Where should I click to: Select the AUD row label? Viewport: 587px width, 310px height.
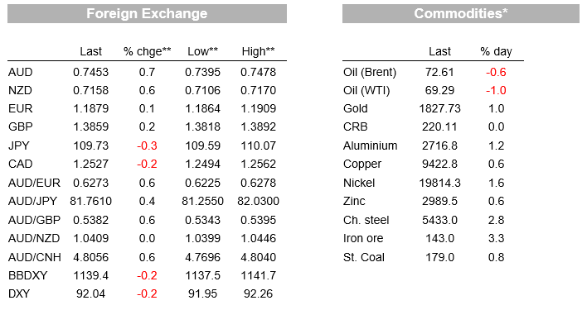(20, 72)
